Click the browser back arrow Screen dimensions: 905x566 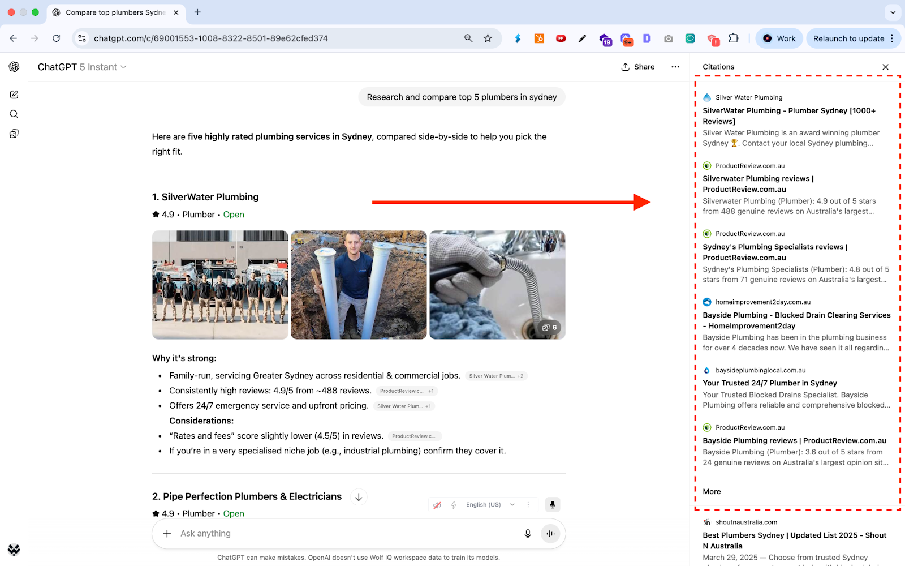coord(14,38)
